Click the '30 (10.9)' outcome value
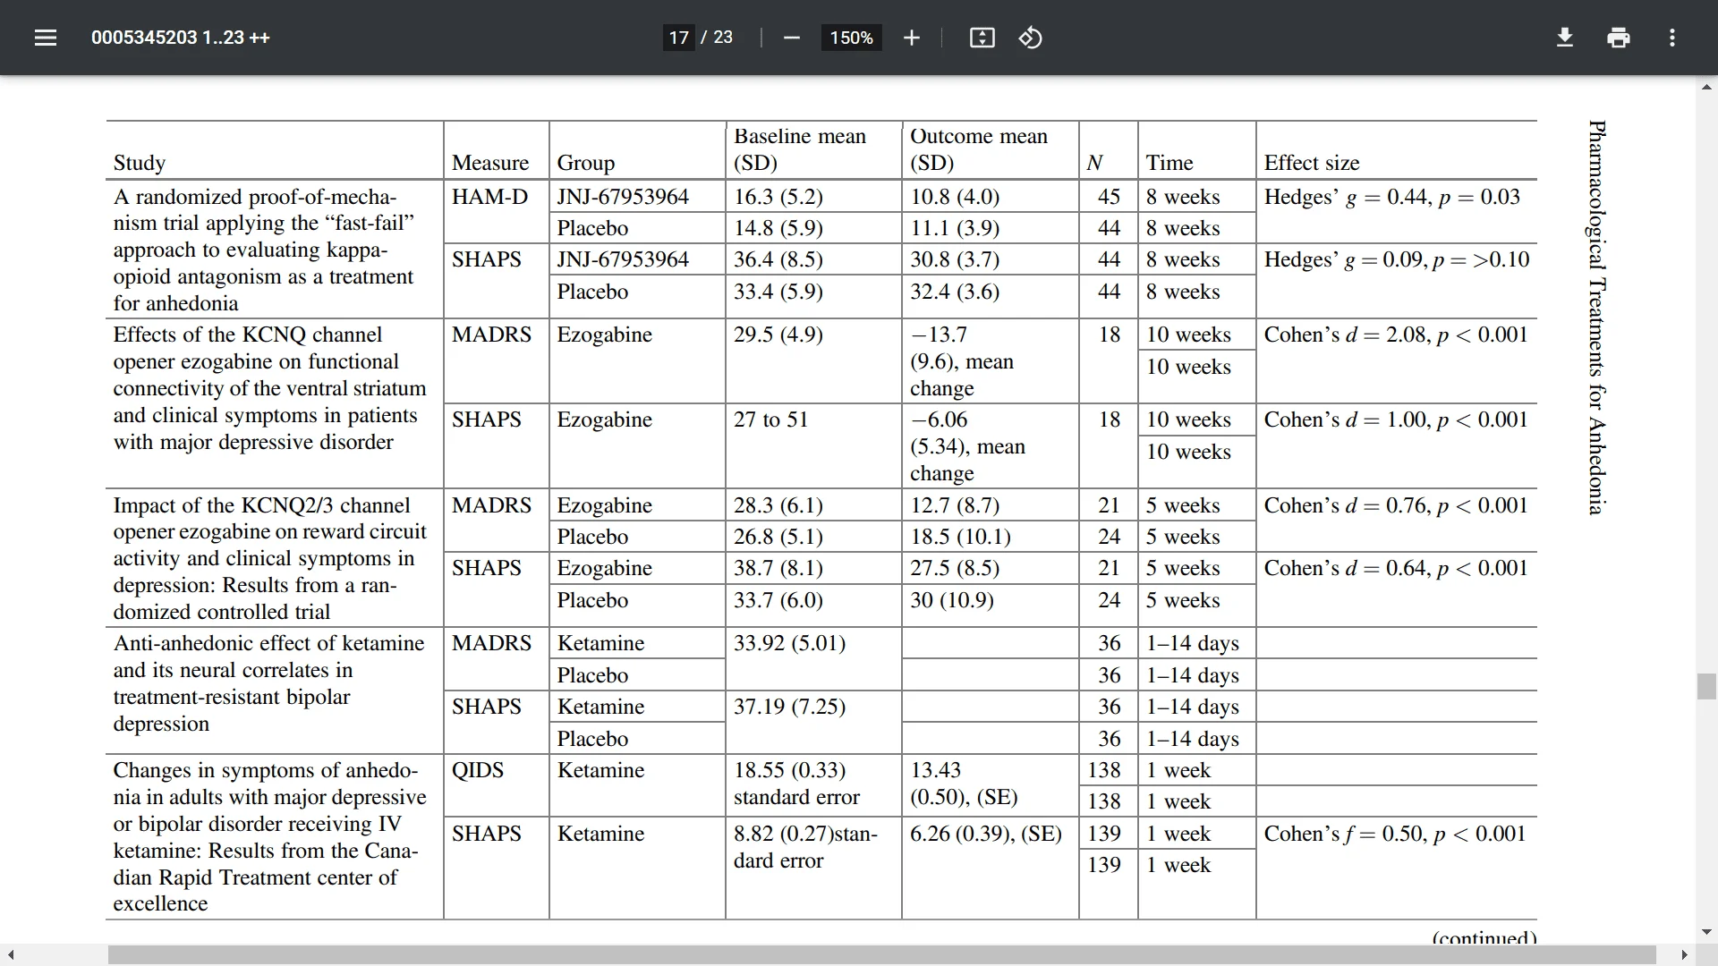The width and height of the screenshot is (1718, 966). [952, 600]
